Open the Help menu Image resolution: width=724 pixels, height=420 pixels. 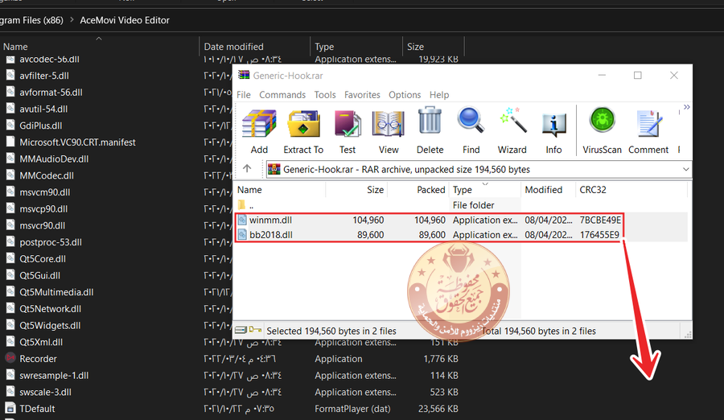tap(439, 95)
